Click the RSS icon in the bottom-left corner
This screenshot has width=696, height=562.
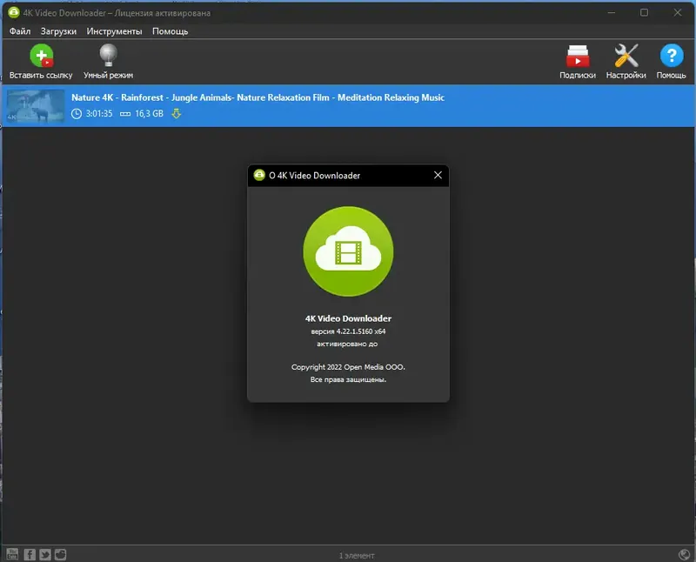click(12, 553)
